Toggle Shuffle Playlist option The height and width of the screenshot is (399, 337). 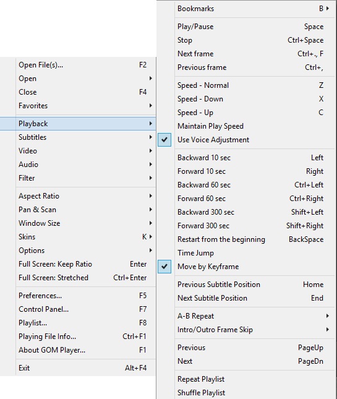point(245,393)
